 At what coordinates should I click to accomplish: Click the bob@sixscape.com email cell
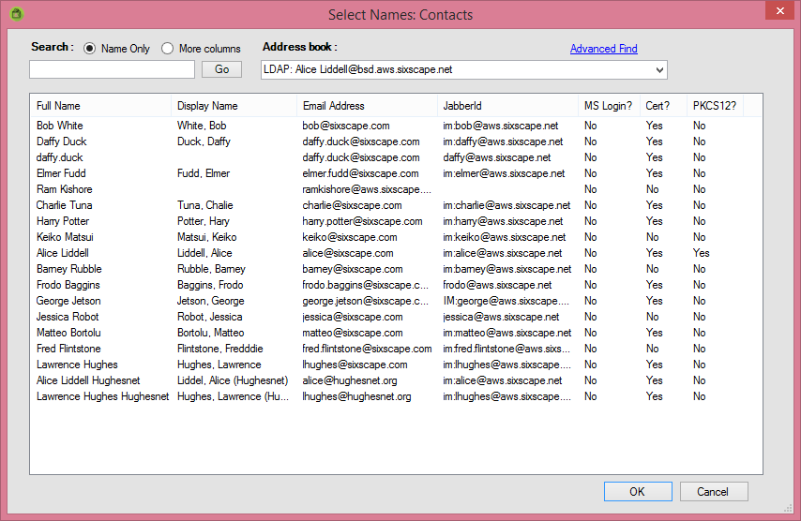346,126
